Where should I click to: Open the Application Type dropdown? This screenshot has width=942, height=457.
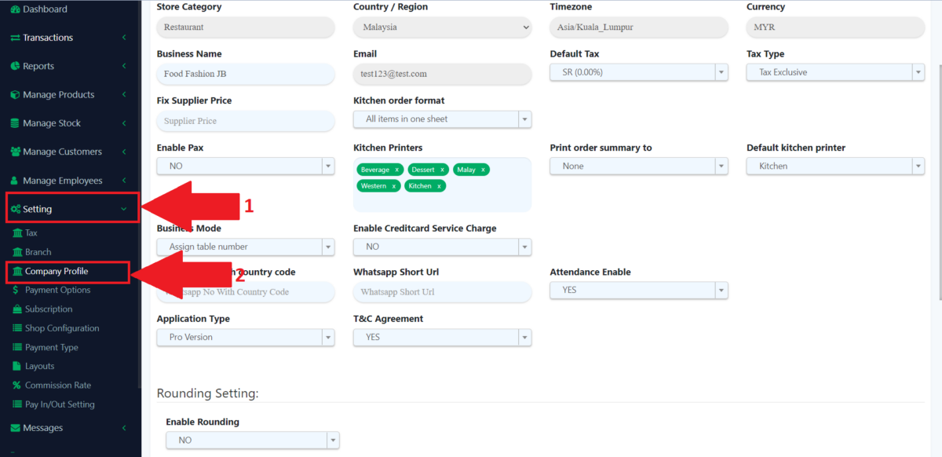tap(246, 338)
